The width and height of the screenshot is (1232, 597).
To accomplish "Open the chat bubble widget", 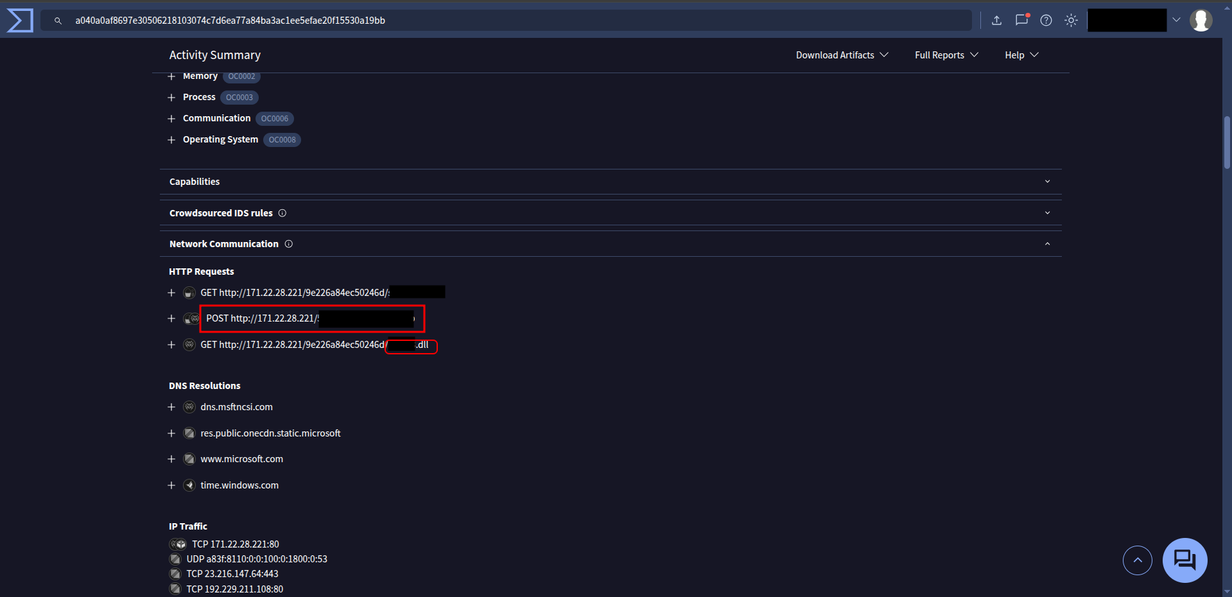I will pyautogui.click(x=1184, y=560).
